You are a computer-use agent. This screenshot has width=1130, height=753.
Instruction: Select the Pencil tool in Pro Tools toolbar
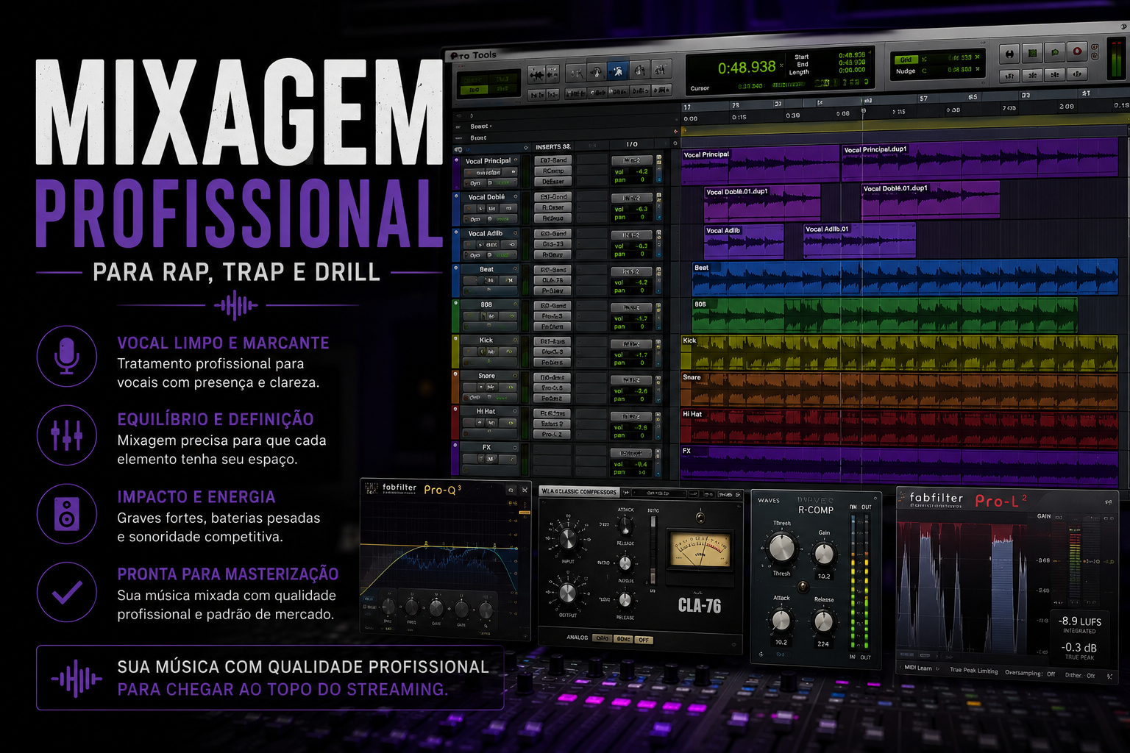[x=661, y=69]
